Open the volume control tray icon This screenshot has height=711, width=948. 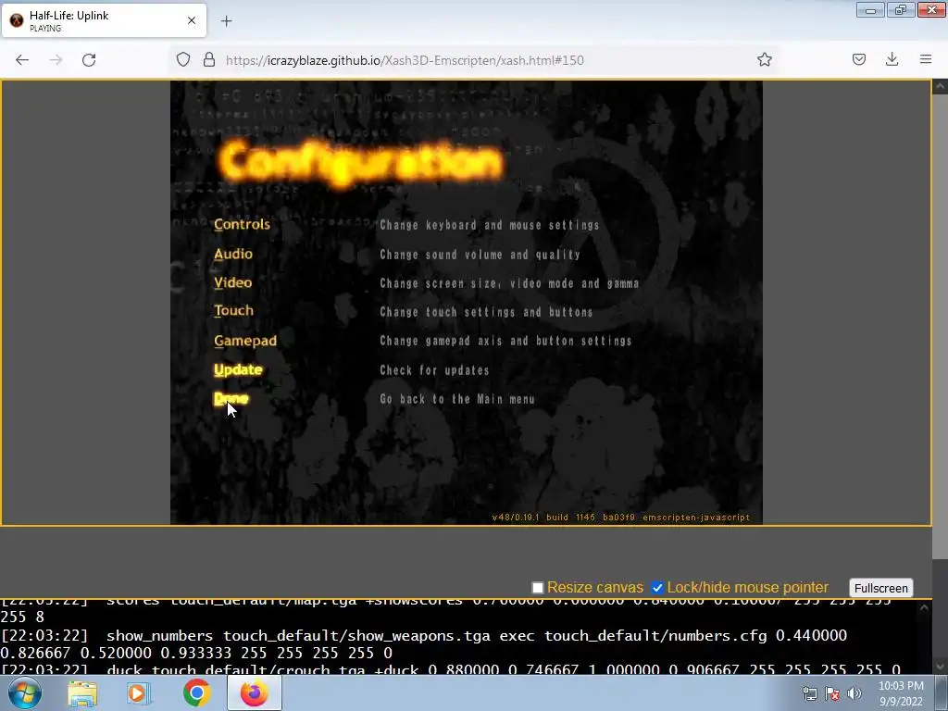pos(854,693)
